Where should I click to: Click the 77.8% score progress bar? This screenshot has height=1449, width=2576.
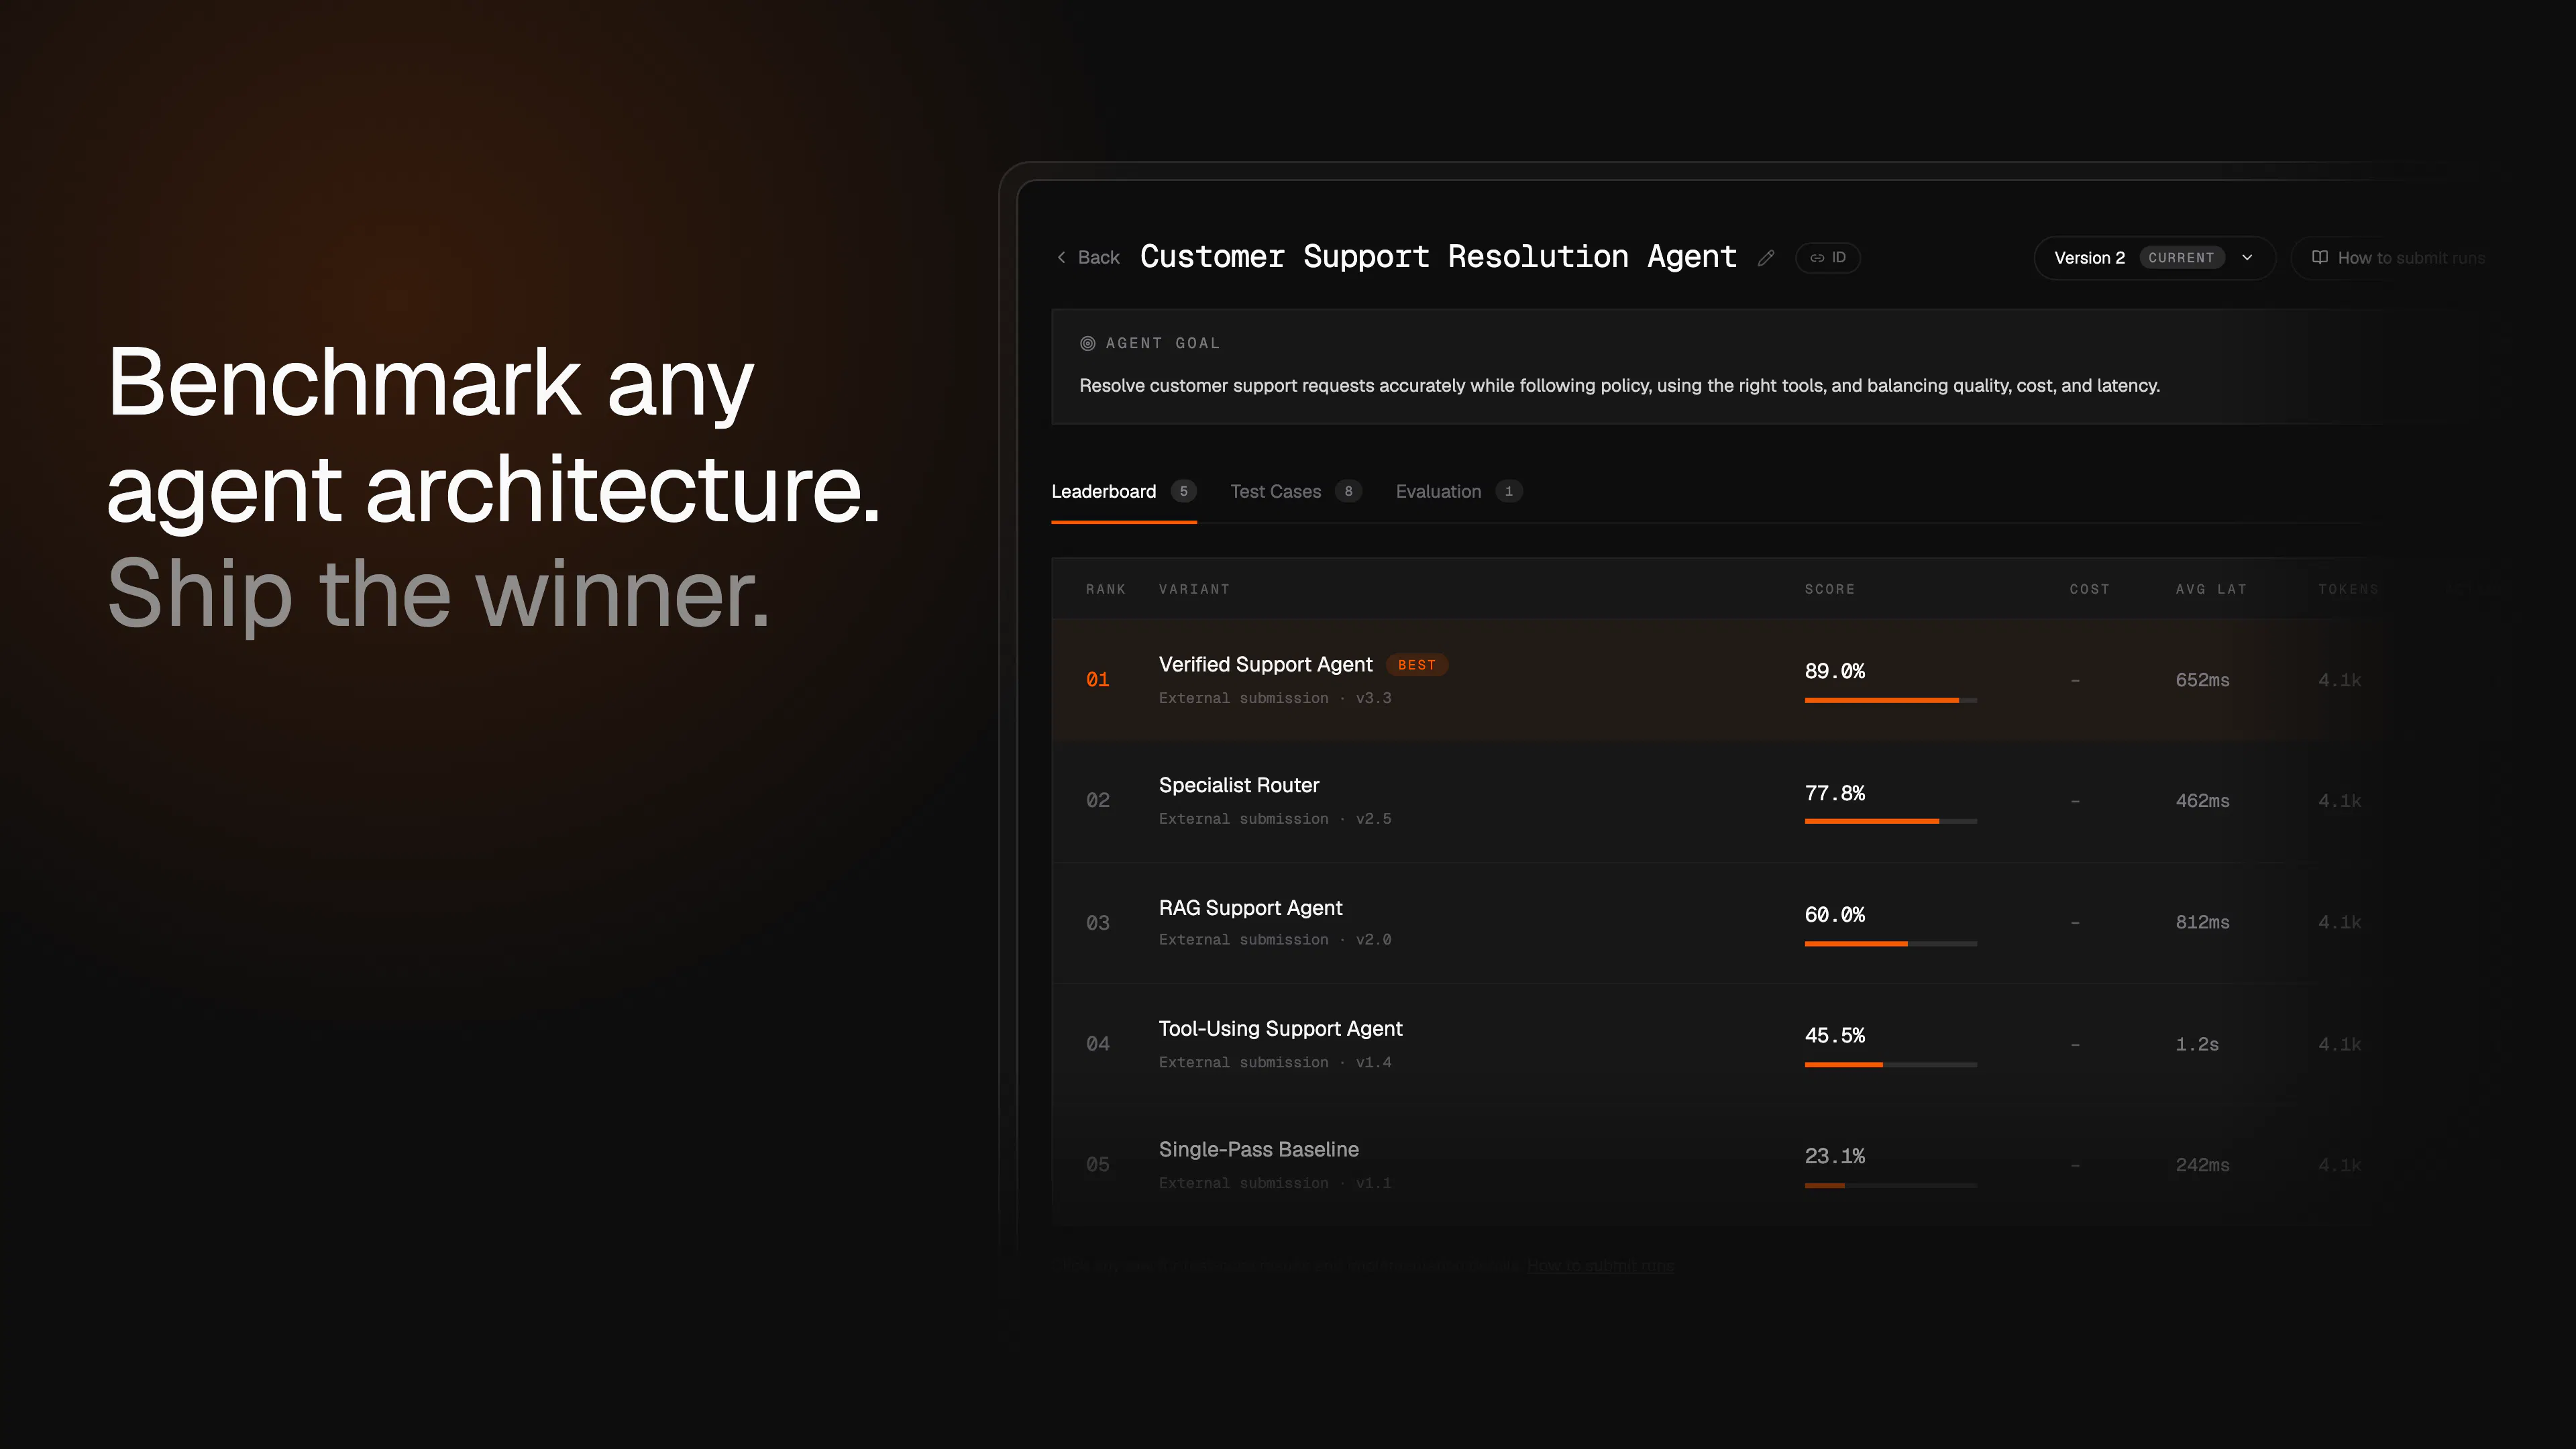1890,821
